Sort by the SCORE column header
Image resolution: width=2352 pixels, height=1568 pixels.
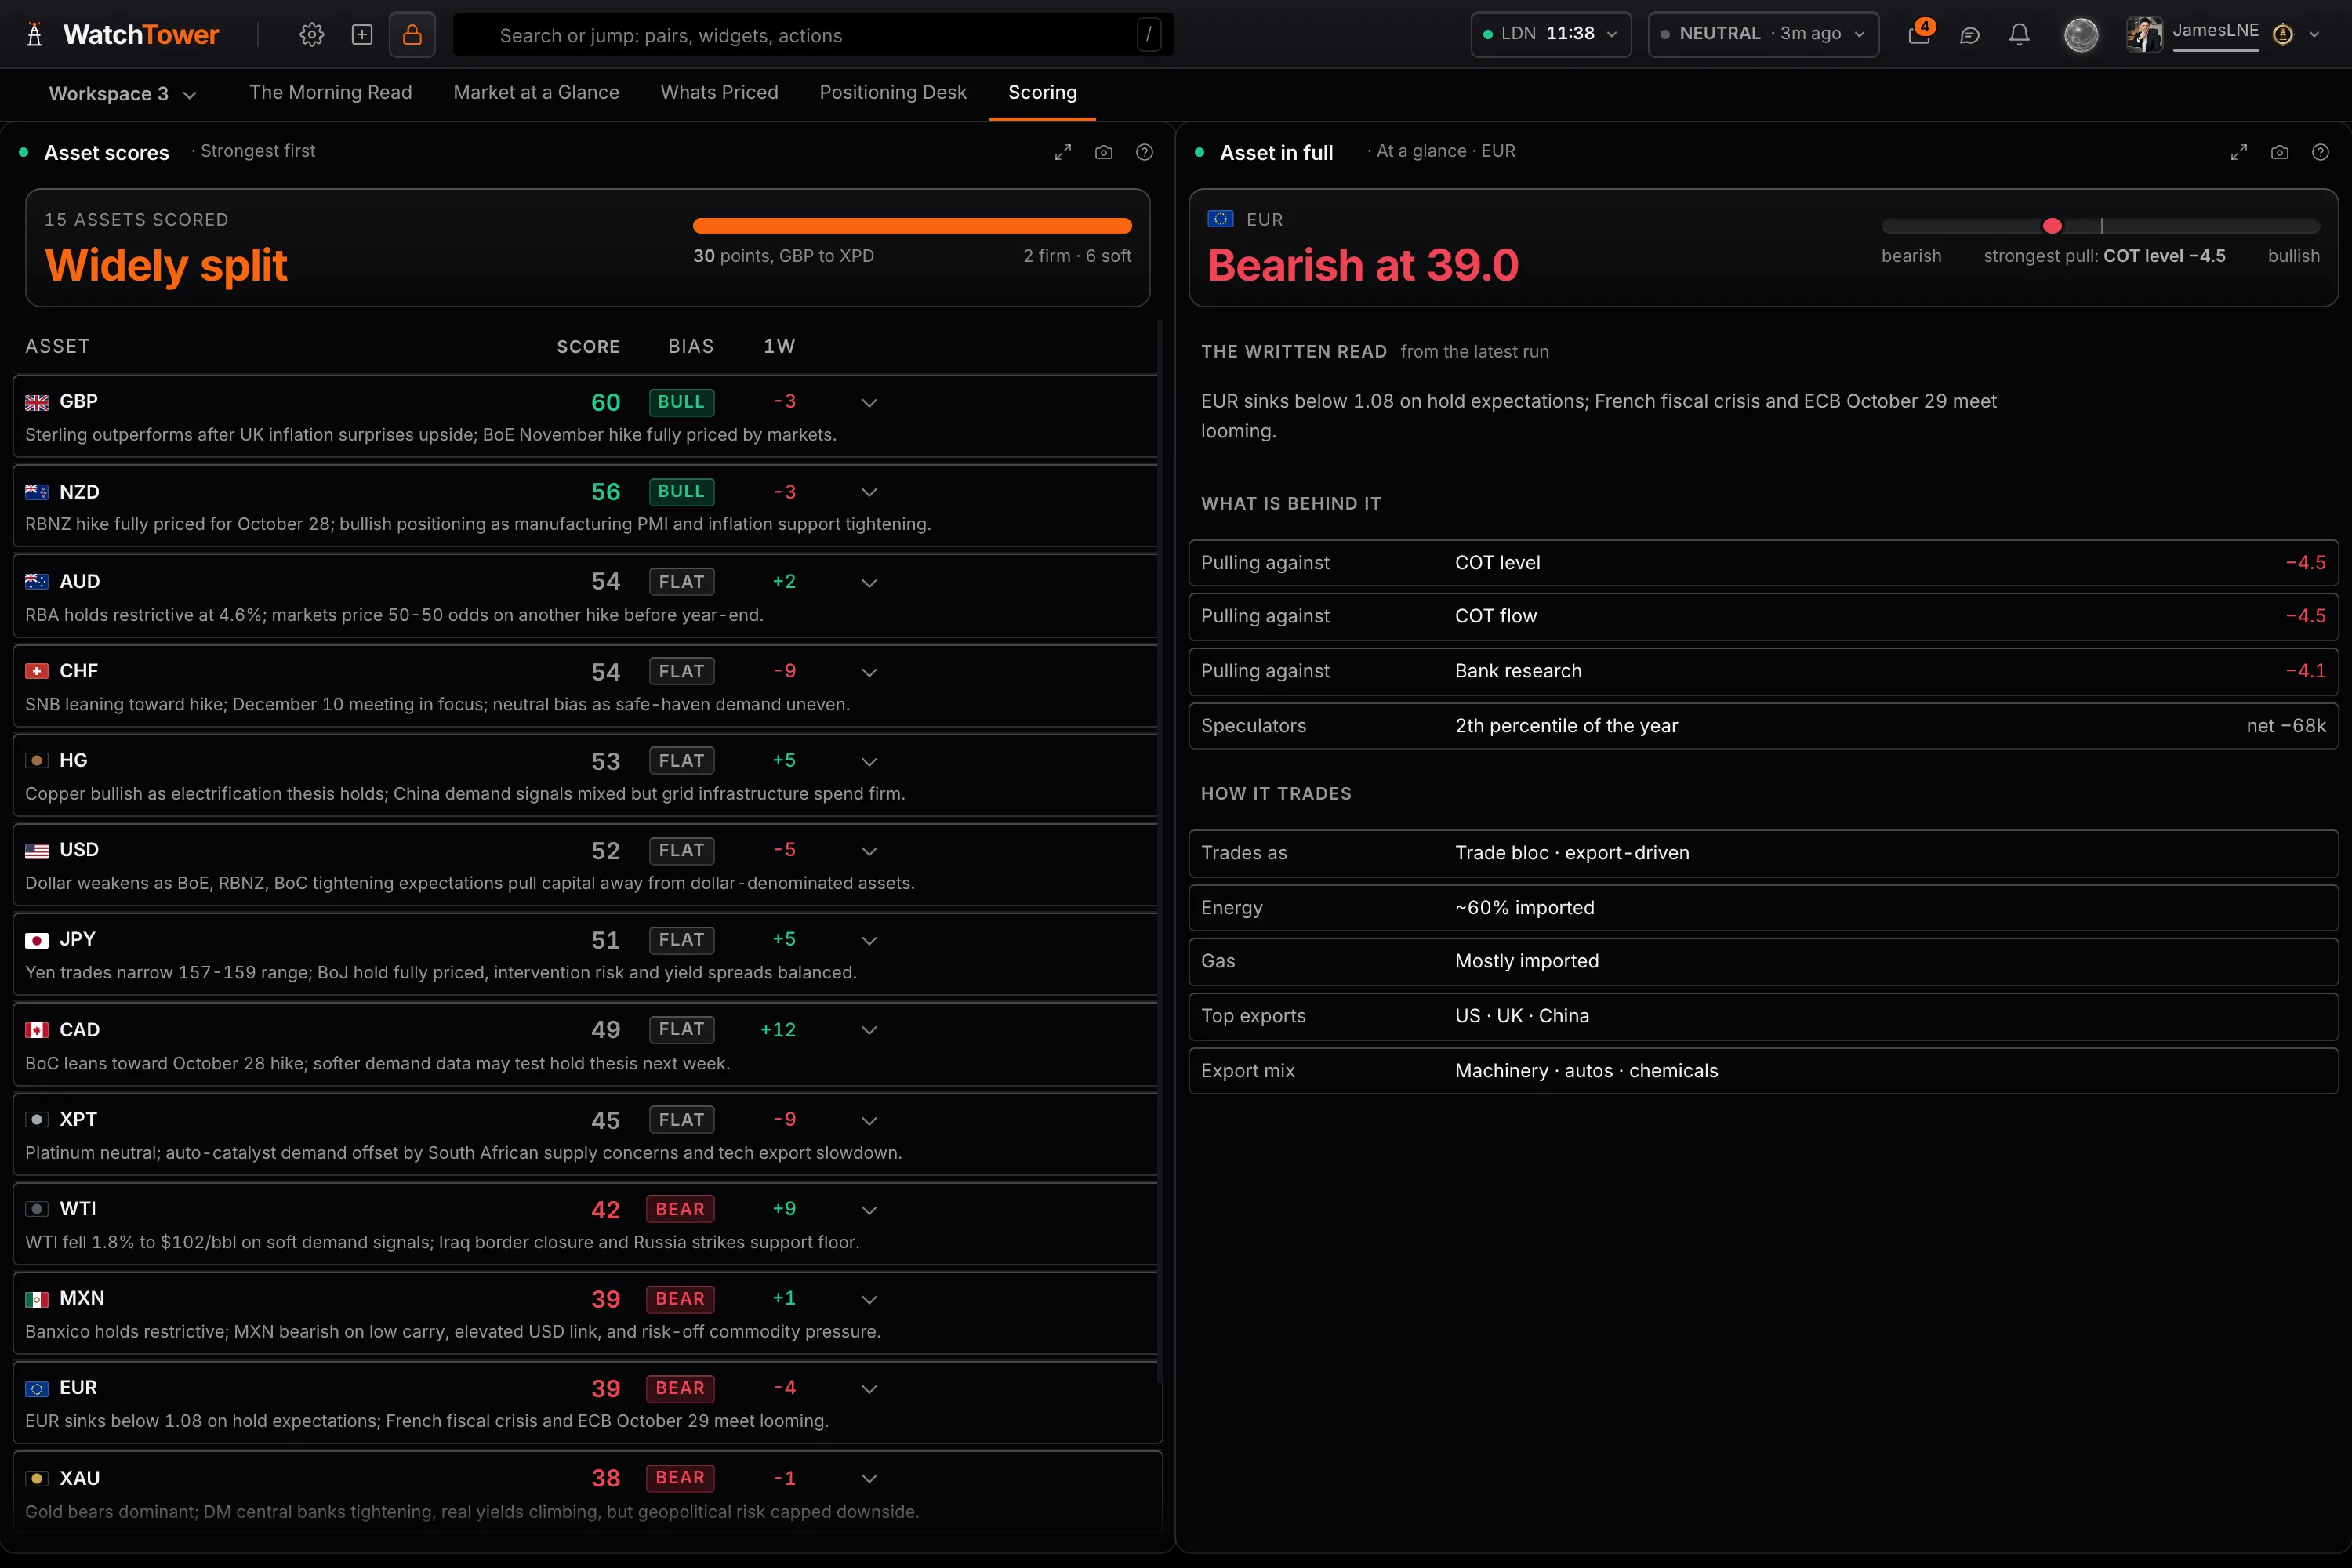coord(588,346)
